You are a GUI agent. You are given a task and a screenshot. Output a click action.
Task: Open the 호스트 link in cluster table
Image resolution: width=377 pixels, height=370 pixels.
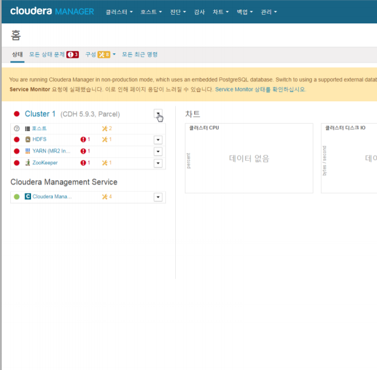(39, 128)
